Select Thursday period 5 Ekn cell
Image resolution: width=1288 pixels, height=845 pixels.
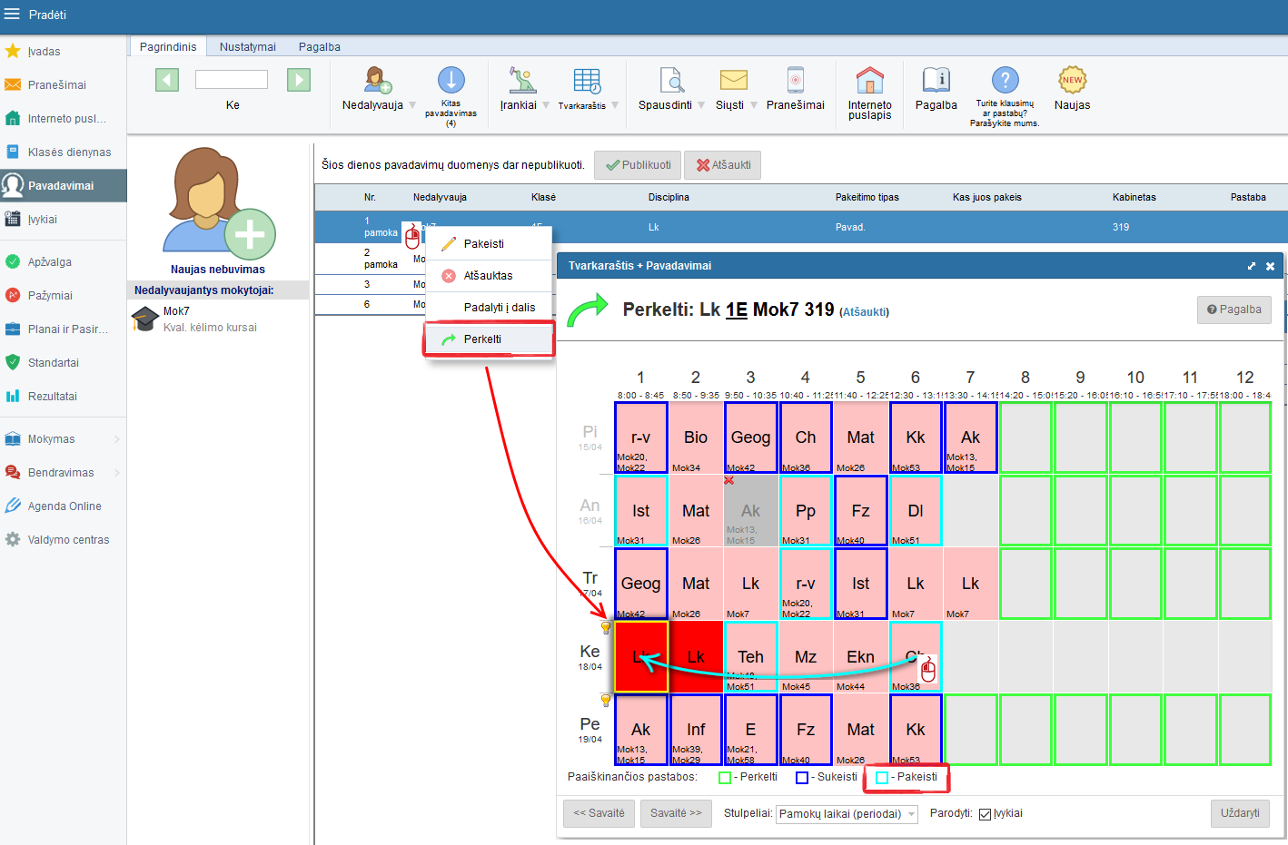(860, 657)
